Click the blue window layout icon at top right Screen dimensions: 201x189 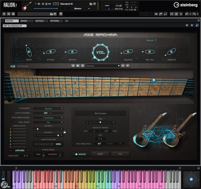point(197,25)
